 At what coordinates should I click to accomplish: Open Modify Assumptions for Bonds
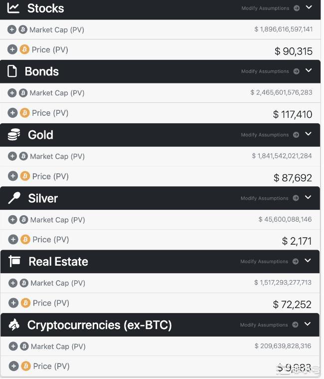[x=265, y=71]
